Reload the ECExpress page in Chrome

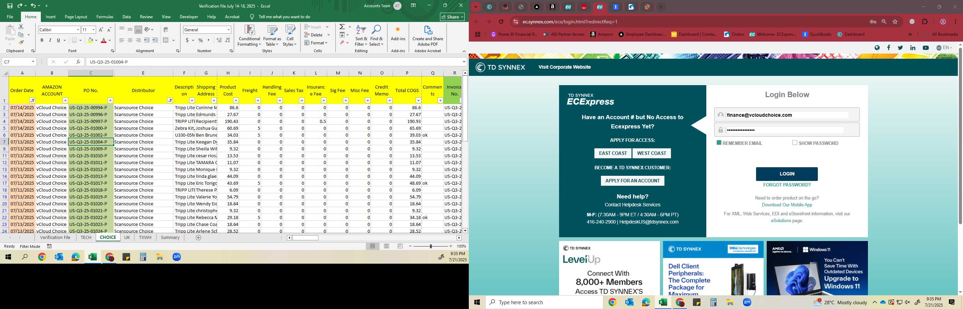pos(501,22)
